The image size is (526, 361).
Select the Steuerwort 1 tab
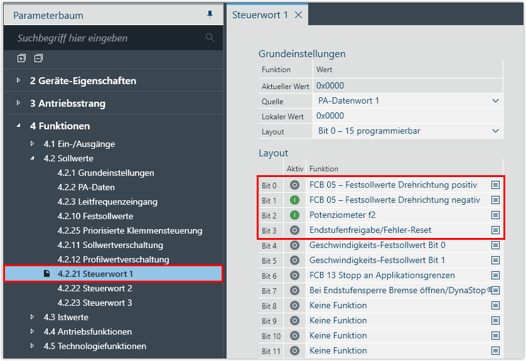point(260,15)
